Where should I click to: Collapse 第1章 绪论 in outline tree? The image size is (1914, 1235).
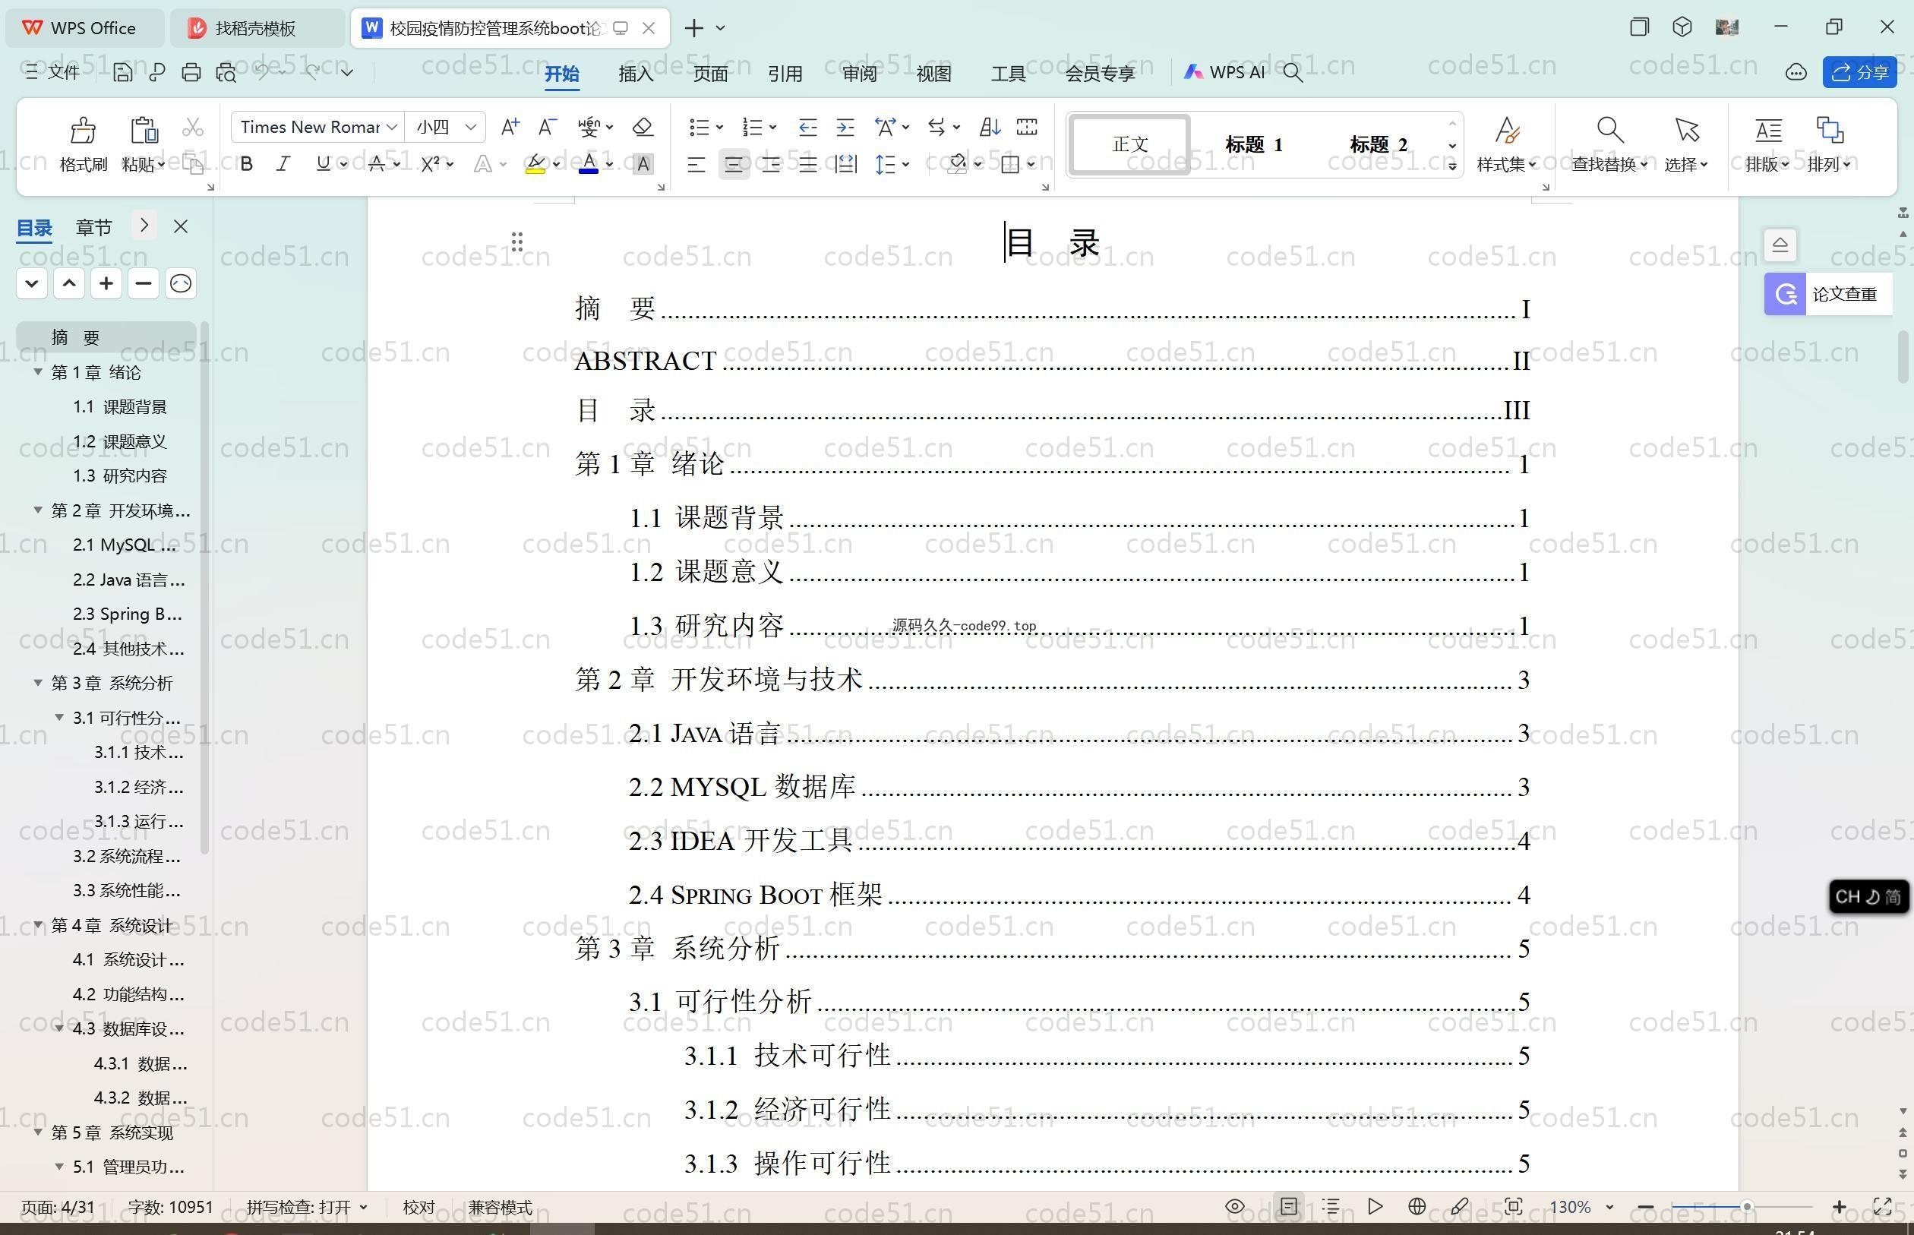pos(37,372)
